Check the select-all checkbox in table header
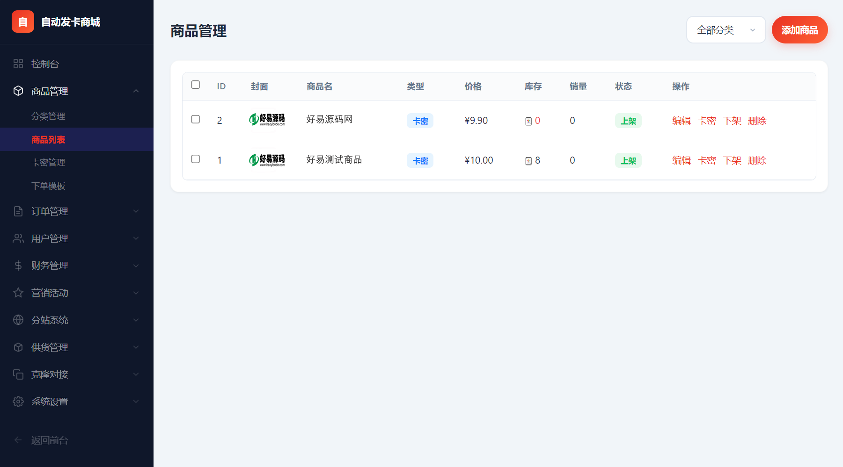 [195, 85]
